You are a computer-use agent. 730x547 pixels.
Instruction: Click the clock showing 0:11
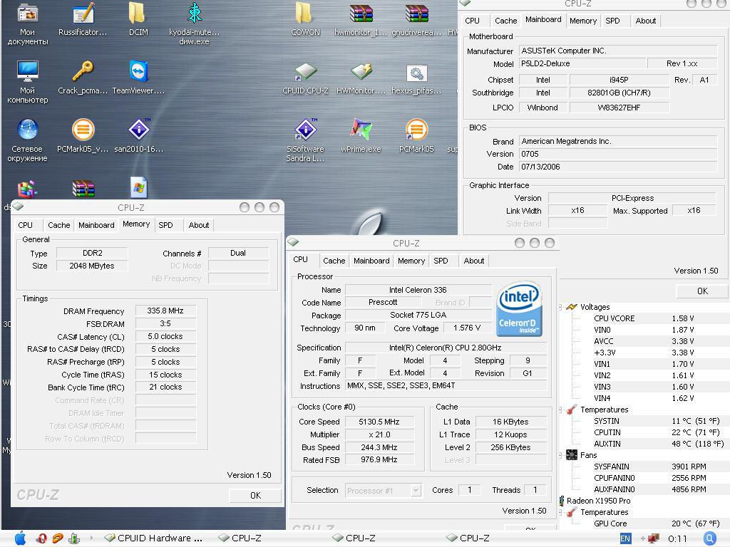(x=677, y=538)
